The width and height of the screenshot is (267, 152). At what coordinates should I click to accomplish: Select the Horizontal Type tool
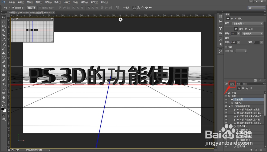pyautogui.click(x=3, y=84)
